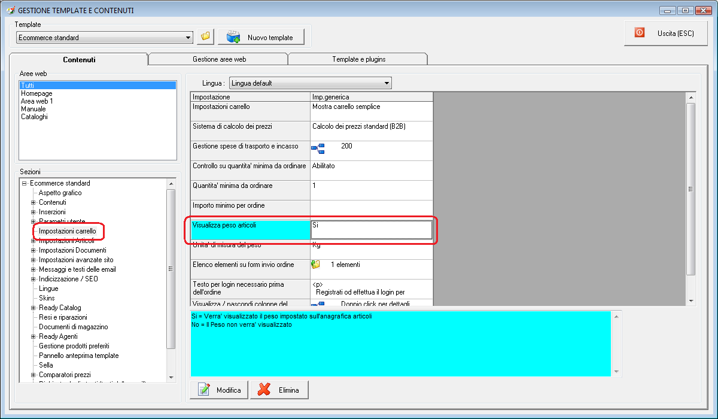The width and height of the screenshot is (718, 419).
Task: Select Aspetto grafico in Sezioni tree
Action: (60, 193)
